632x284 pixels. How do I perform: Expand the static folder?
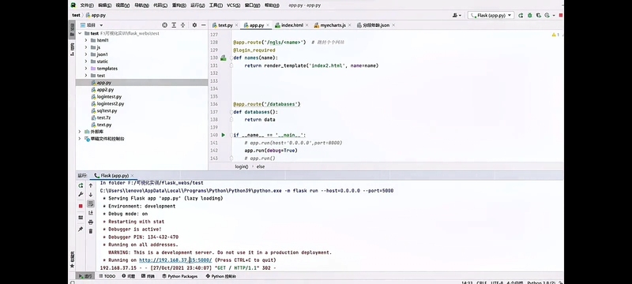pos(86,62)
